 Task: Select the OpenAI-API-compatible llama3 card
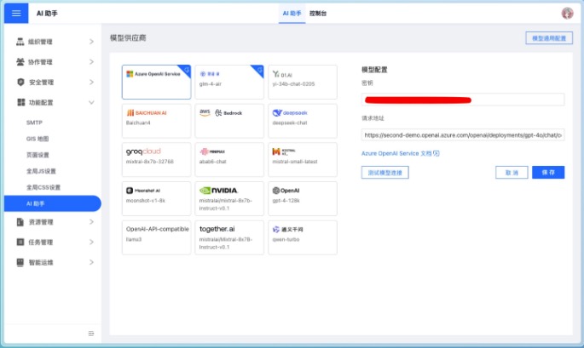[156, 237]
